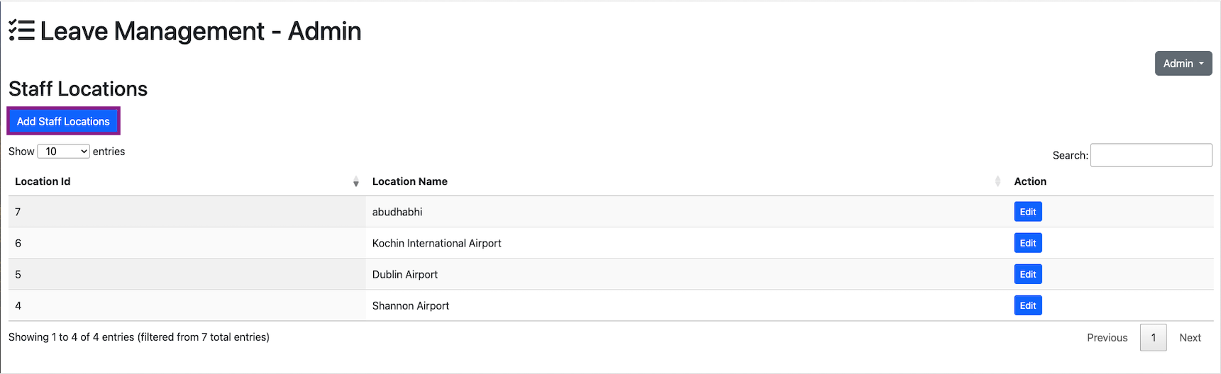Go to the Previous page
The width and height of the screenshot is (1221, 374).
point(1107,338)
